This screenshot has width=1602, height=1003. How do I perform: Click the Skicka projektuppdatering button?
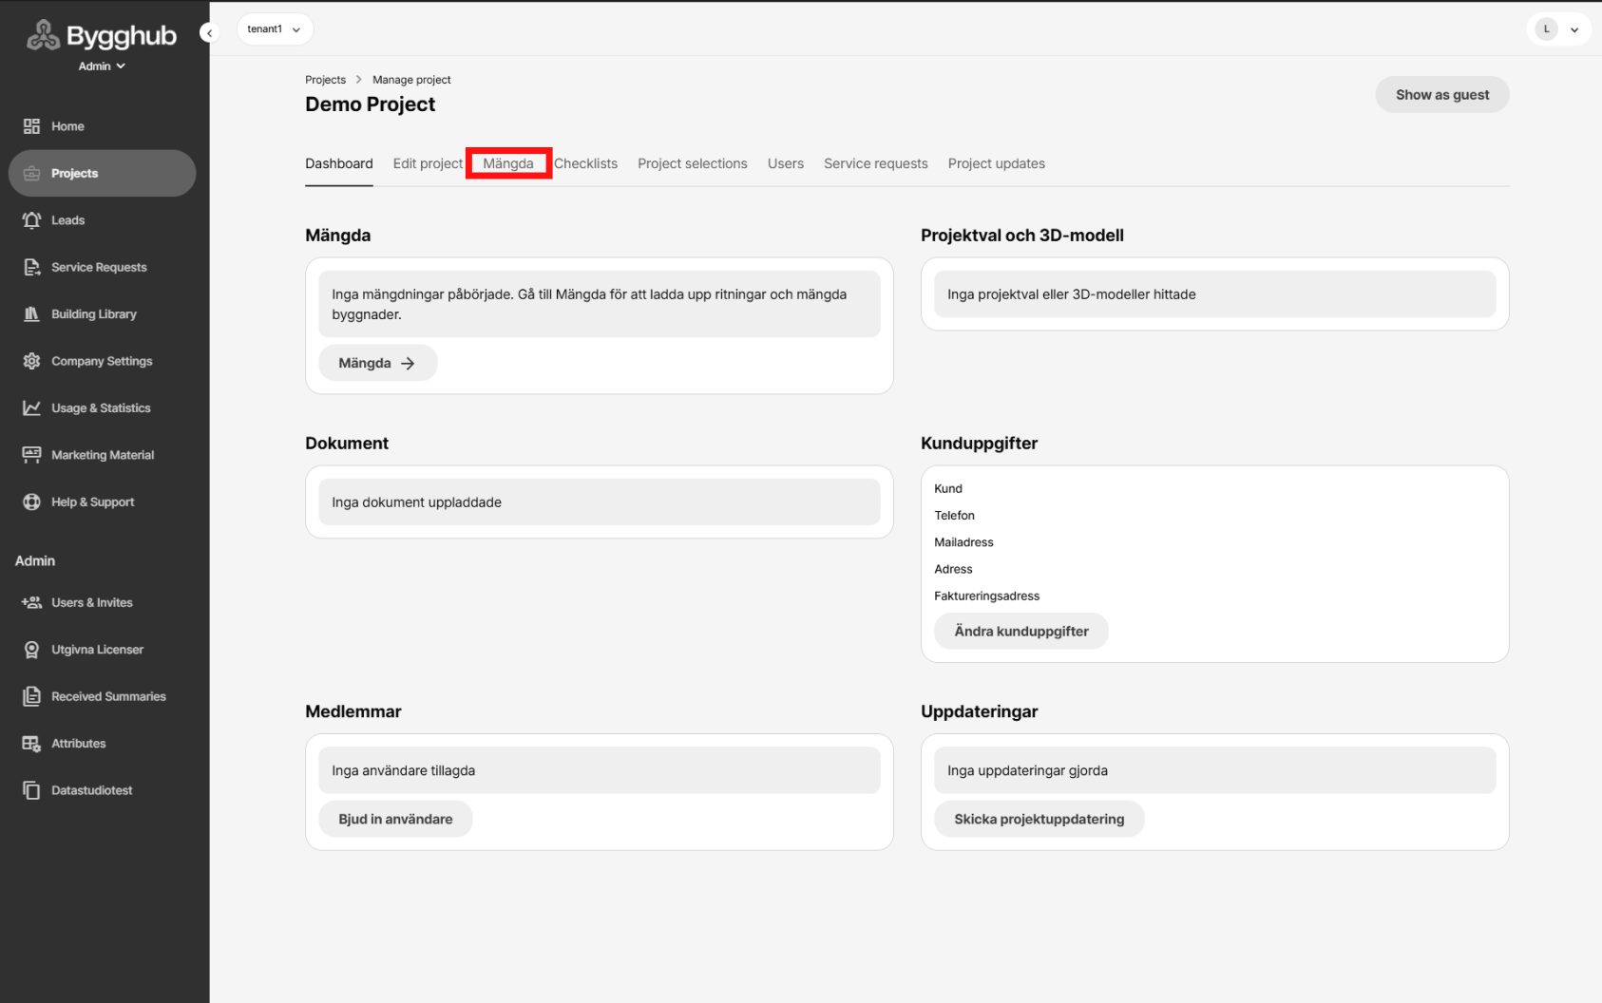1039,820
